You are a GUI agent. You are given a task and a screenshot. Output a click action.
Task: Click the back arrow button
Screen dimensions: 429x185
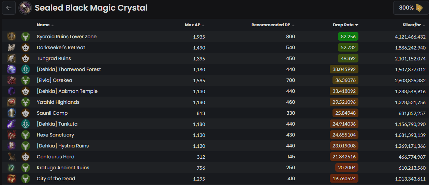pyautogui.click(x=9, y=8)
